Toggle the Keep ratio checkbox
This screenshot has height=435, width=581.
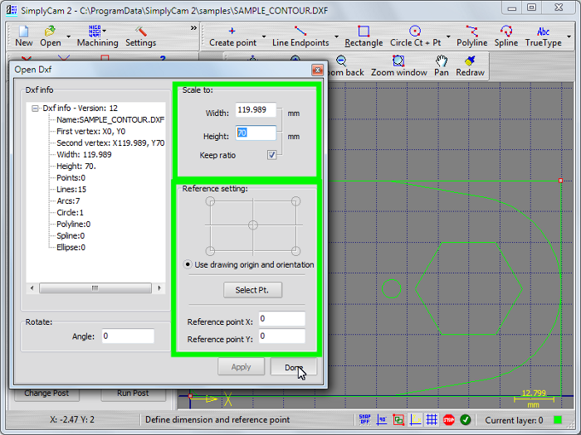(271, 155)
